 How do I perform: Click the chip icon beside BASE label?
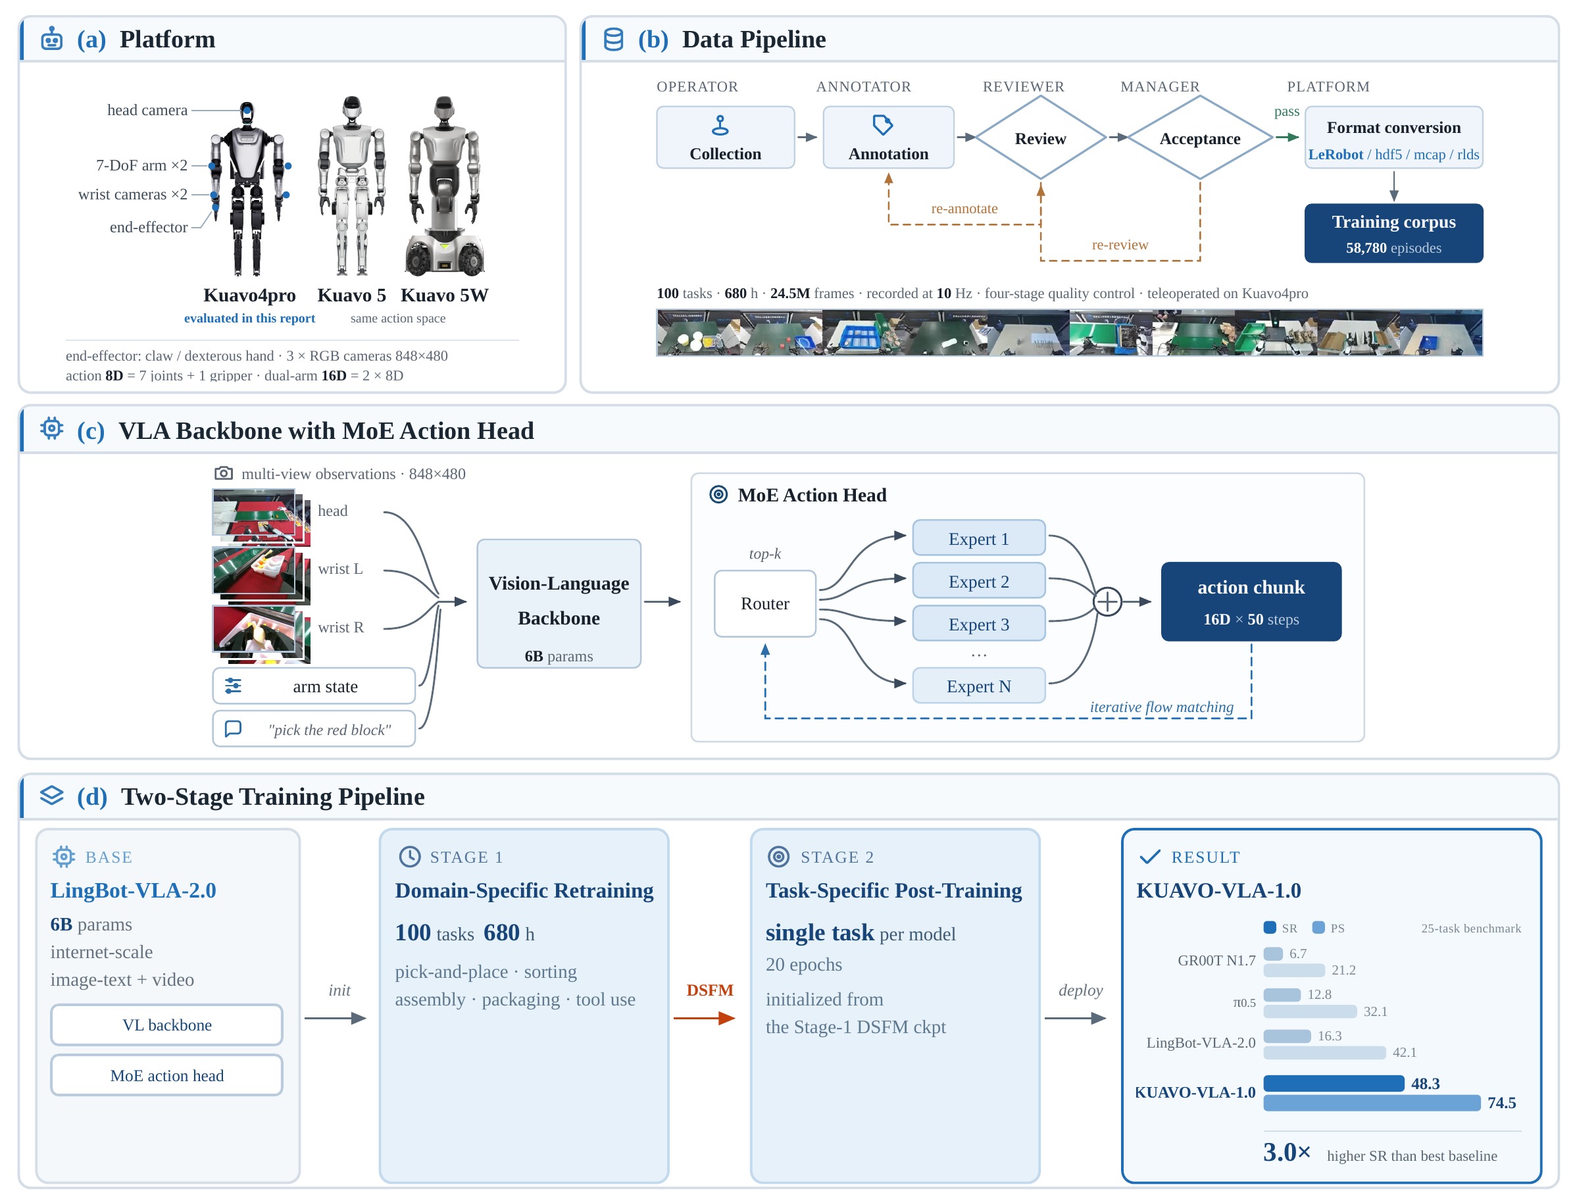[63, 856]
